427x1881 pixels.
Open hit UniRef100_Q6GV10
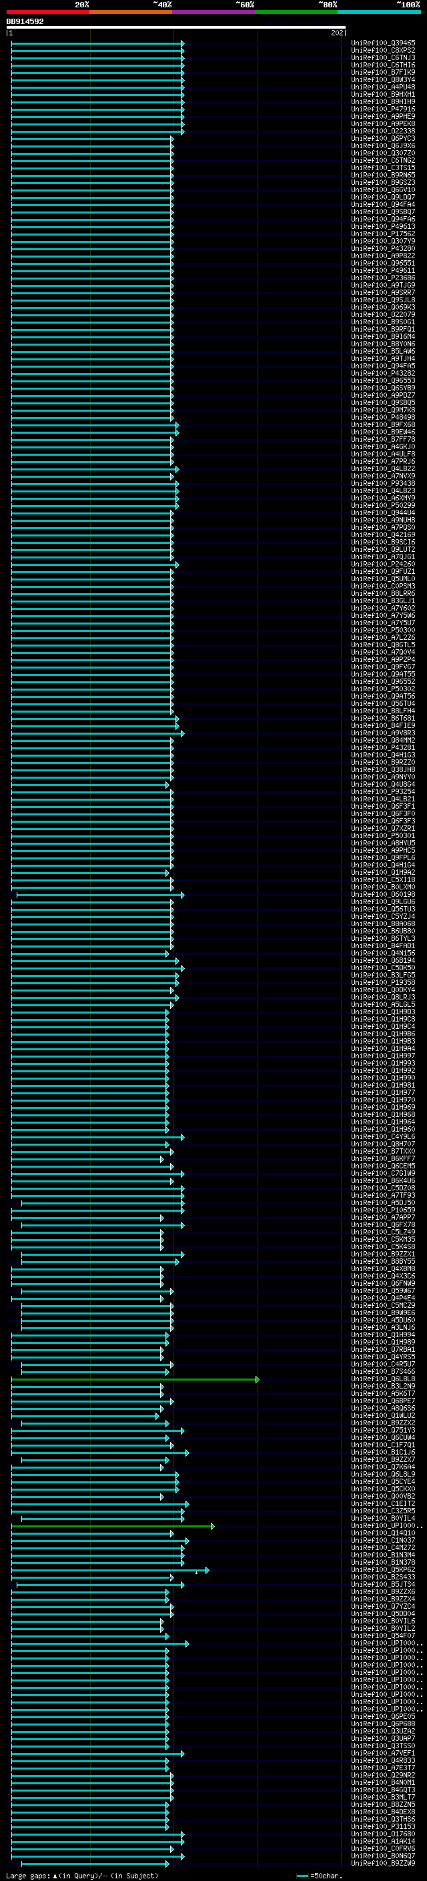383,190
